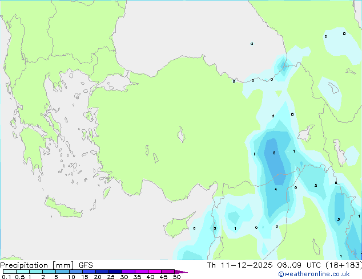This screenshot has height=279, width=362.
Task: Select the magenta arrow tip of legend
Action: (x=184, y=272)
